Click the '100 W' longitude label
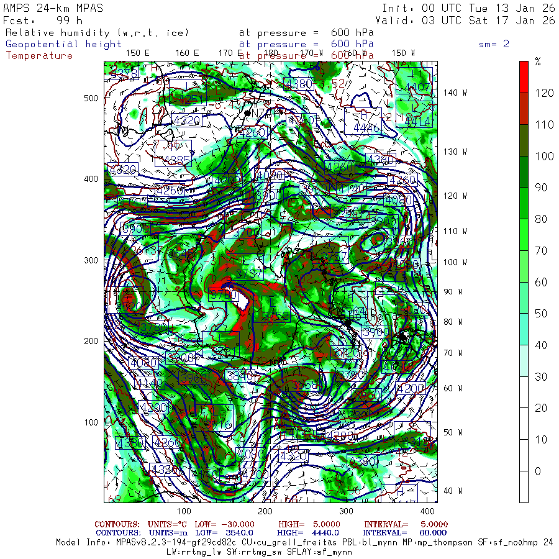559x559 pixels. tap(455, 262)
